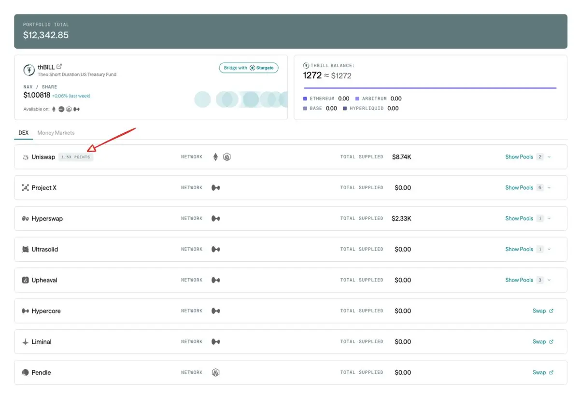Click Hyperliquid icon next to Available on
Viewport: 579px width, 394px height.
click(76, 109)
